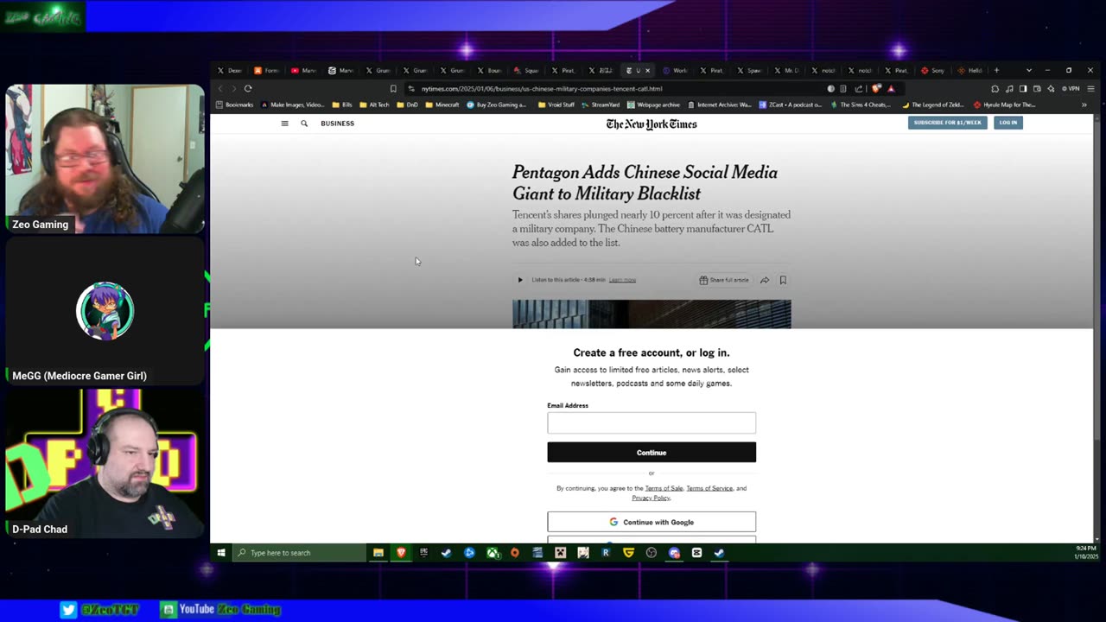The height and width of the screenshot is (622, 1106).
Task: Open the Brave Shields lion icon
Action: point(877,88)
